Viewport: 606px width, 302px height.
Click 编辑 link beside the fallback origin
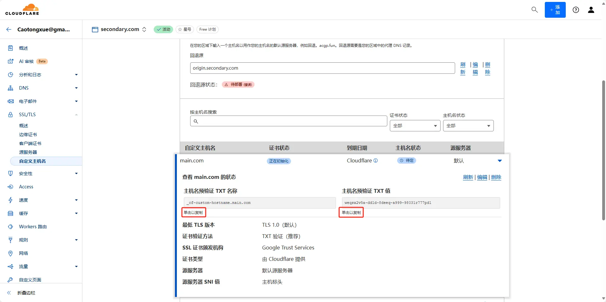[475, 68]
